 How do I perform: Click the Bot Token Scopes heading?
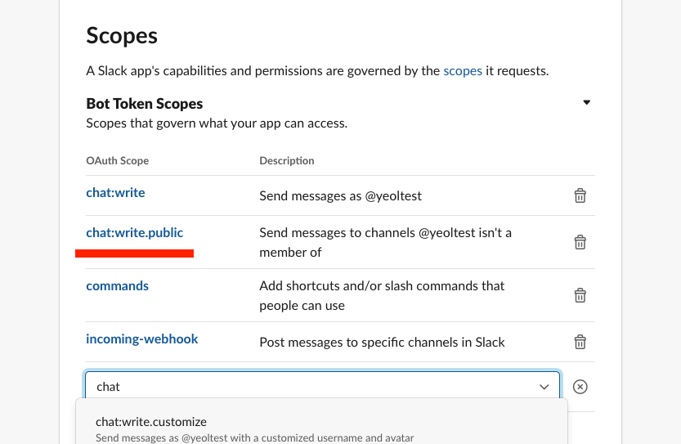(x=144, y=104)
